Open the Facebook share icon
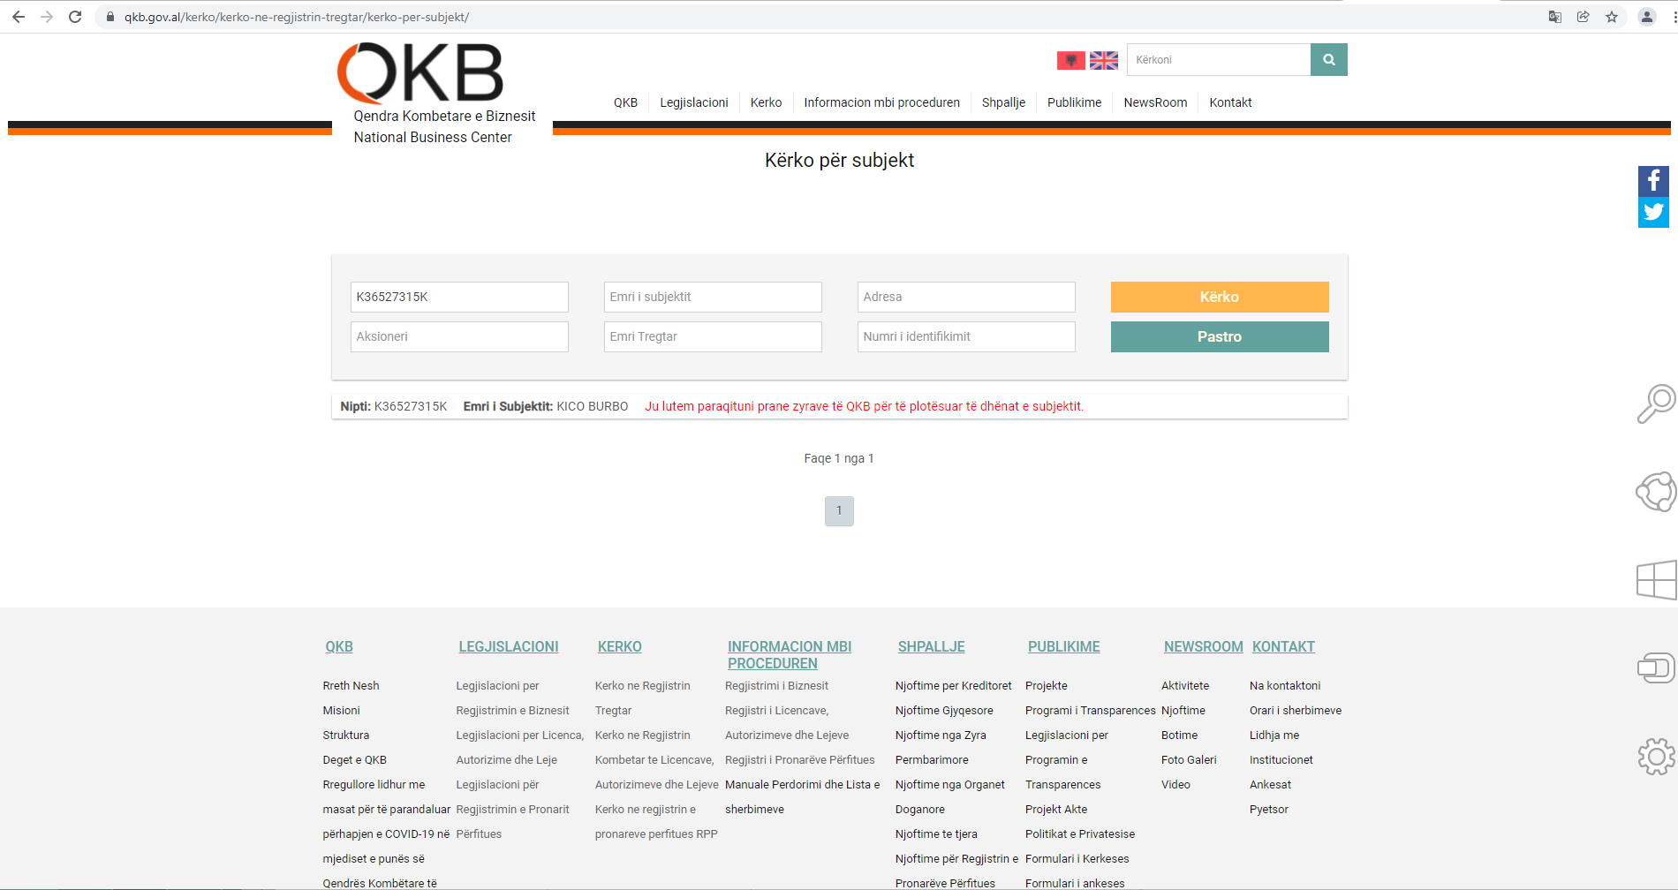Screen dimensions: 1678x890 tap(1652, 181)
